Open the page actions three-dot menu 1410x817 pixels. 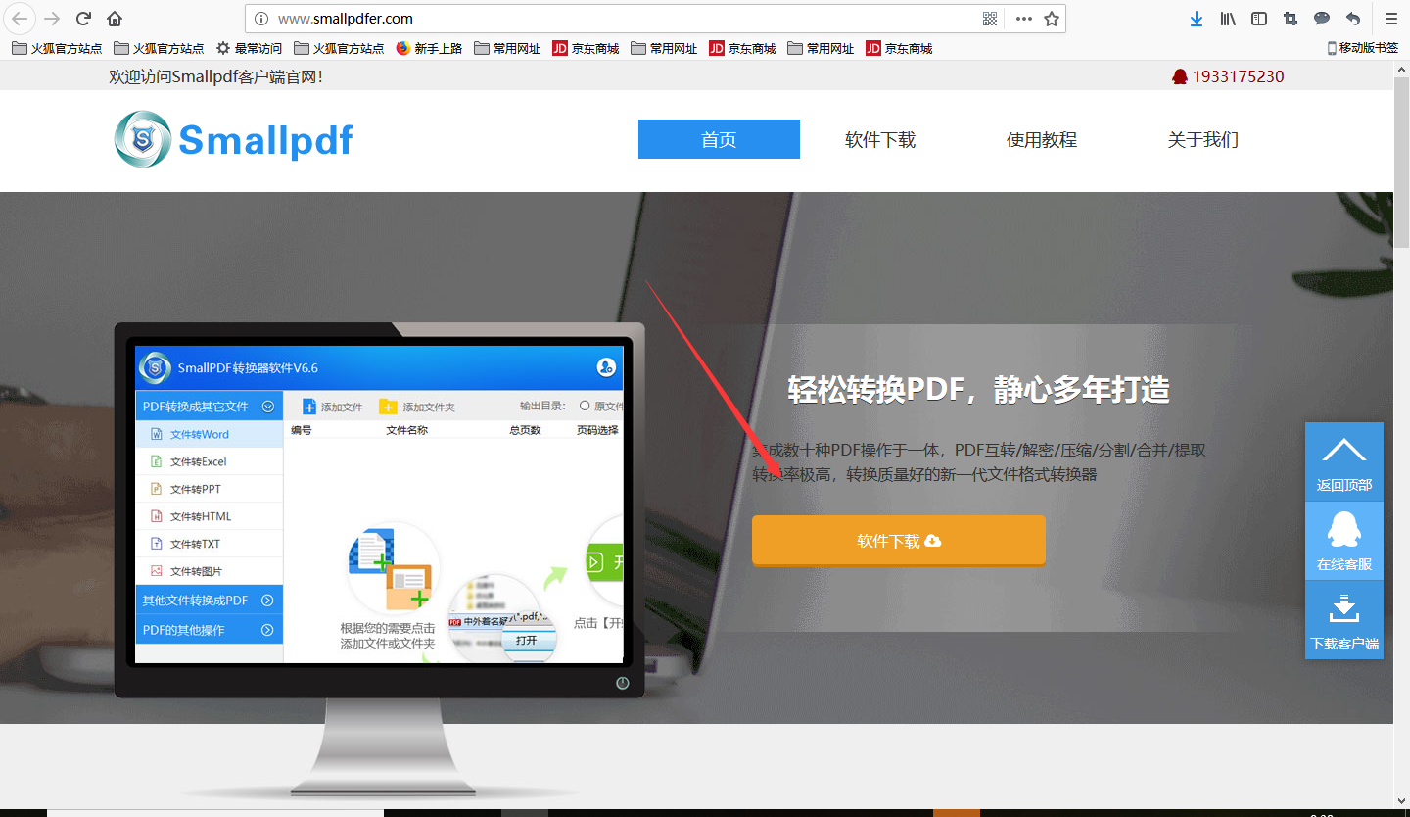point(1024,19)
